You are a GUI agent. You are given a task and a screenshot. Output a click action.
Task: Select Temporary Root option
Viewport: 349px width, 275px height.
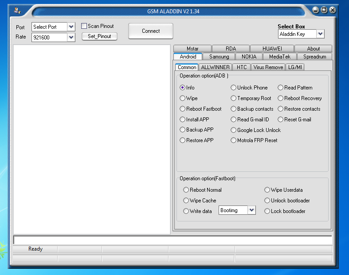[233, 98]
